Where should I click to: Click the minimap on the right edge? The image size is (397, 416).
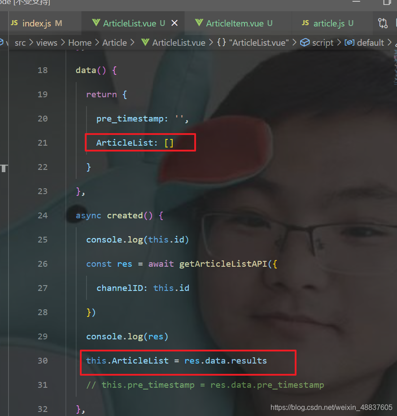(395, 134)
